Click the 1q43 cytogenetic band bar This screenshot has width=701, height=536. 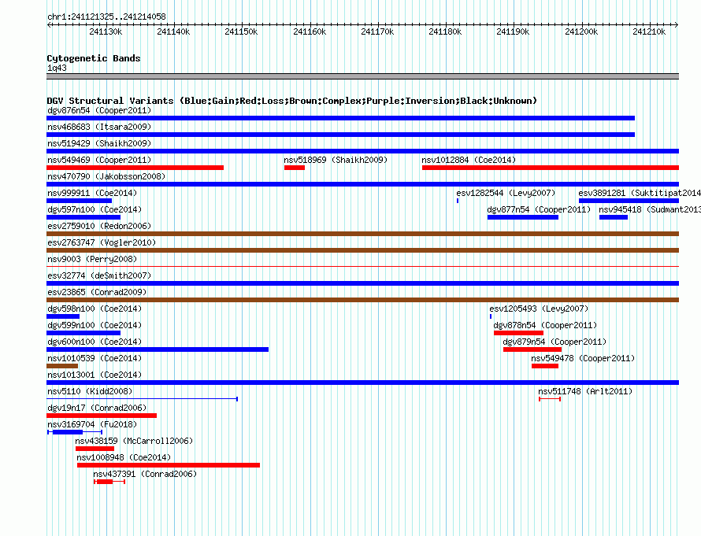(362, 77)
